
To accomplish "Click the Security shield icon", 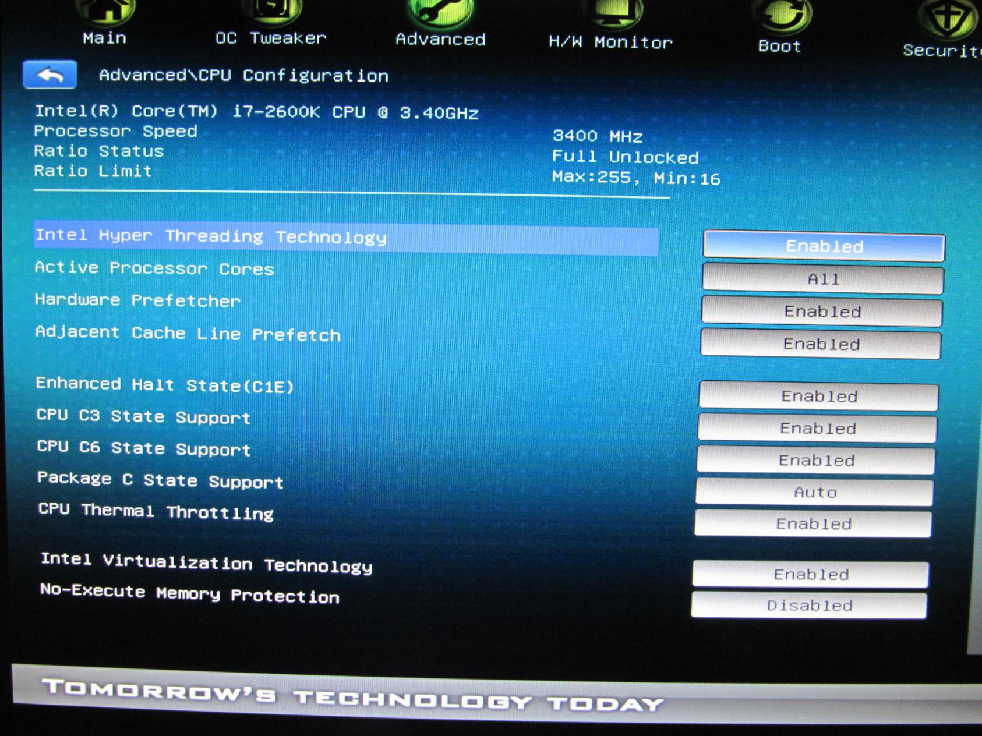I will coord(948,19).
